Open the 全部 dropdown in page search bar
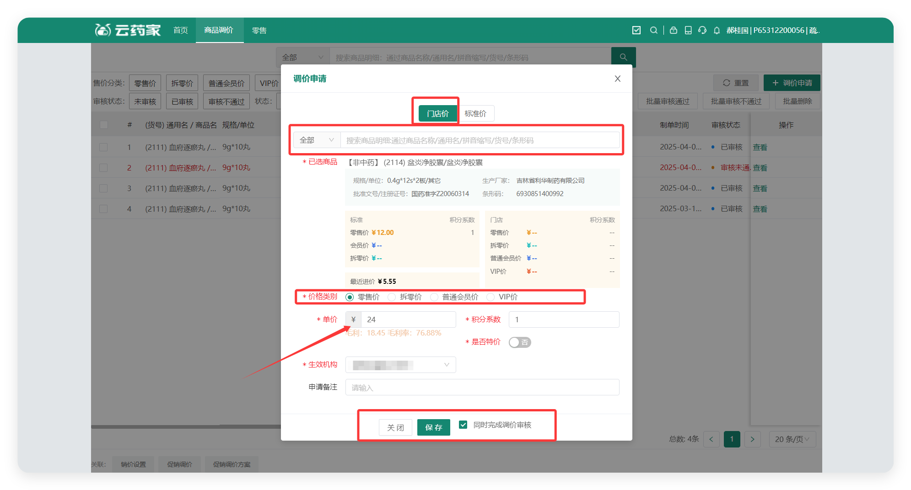The image size is (911, 490). pyautogui.click(x=302, y=57)
